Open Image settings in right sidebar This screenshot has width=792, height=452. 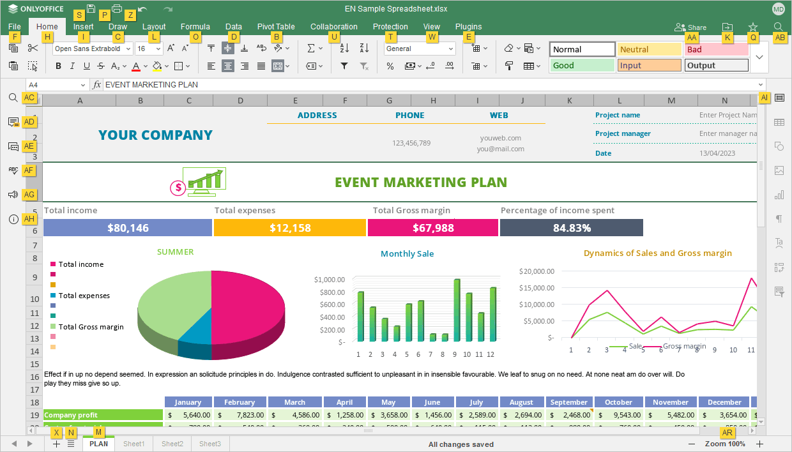(779, 170)
